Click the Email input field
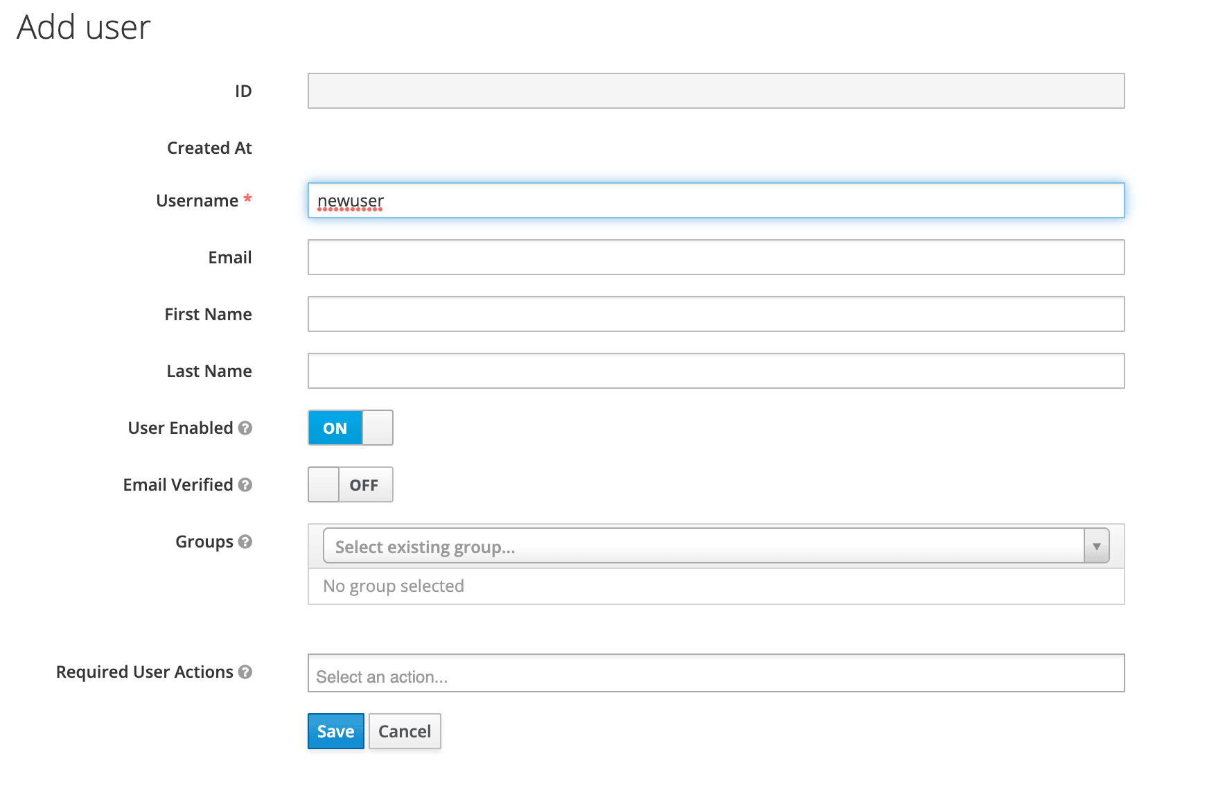Image resolution: width=1207 pixels, height=797 pixels. coord(715,257)
